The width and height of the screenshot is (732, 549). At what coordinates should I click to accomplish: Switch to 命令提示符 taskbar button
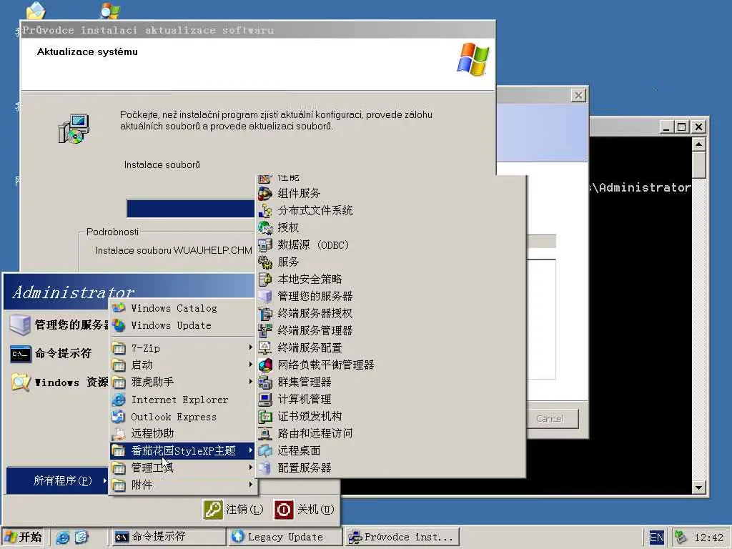(x=167, y=537)
